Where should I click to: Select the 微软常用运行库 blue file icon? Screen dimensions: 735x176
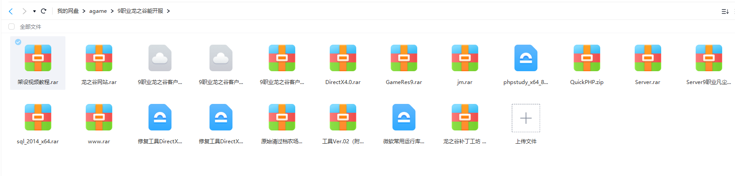[x=404, y=117]
